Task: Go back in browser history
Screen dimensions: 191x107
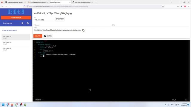Action: point(2,6)
